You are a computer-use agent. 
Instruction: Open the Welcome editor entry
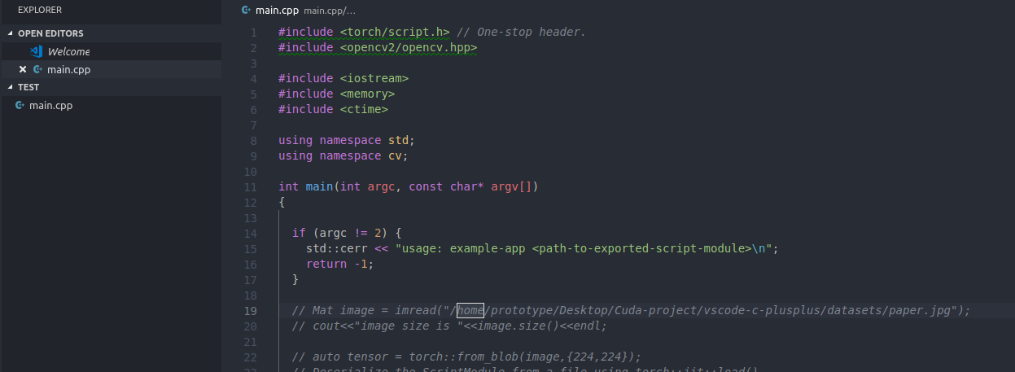(x=68, y=51)
